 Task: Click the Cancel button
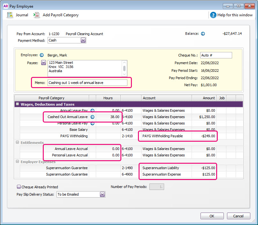tap(239, 216)
